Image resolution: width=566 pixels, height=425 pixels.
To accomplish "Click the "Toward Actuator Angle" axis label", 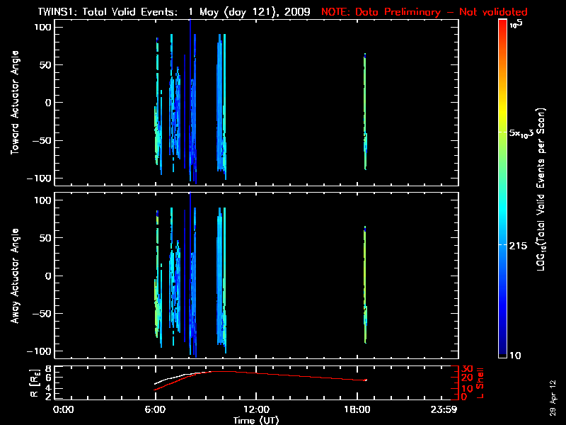I will pos(13,103).
